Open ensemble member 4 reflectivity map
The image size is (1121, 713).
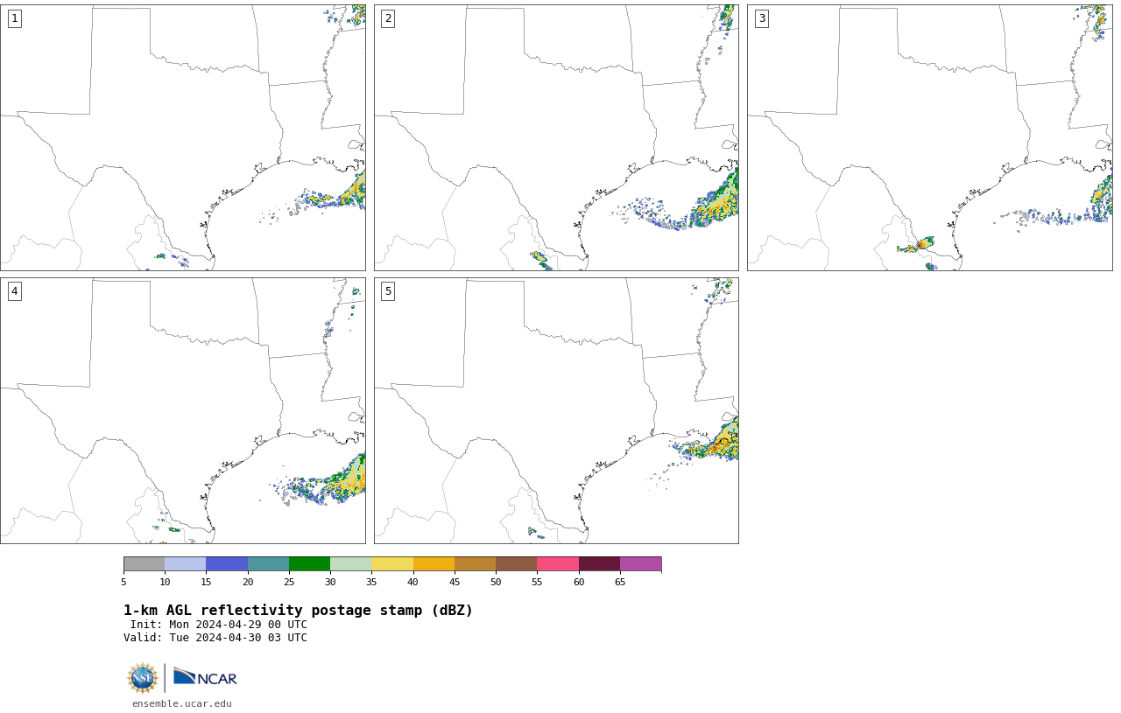point(183,411)
